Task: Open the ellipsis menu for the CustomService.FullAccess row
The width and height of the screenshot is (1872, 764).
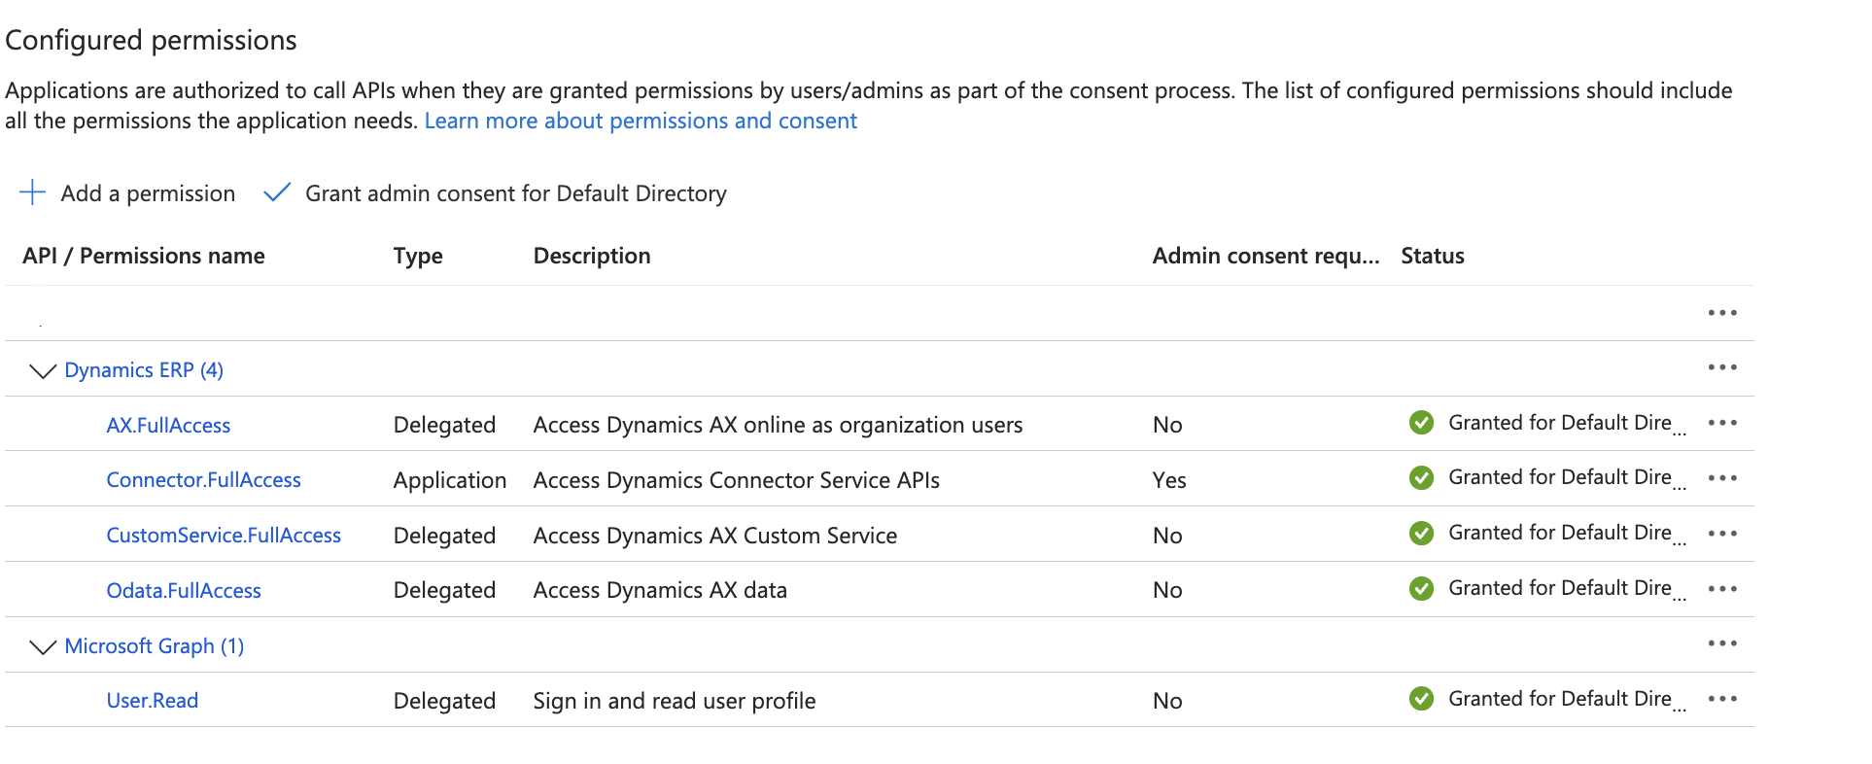Action: (x=1722, y=534)
